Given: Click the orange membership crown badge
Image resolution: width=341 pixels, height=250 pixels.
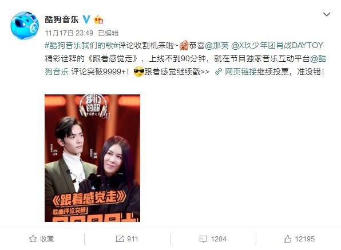Looking at the screenshot, I should click(98, 20).
